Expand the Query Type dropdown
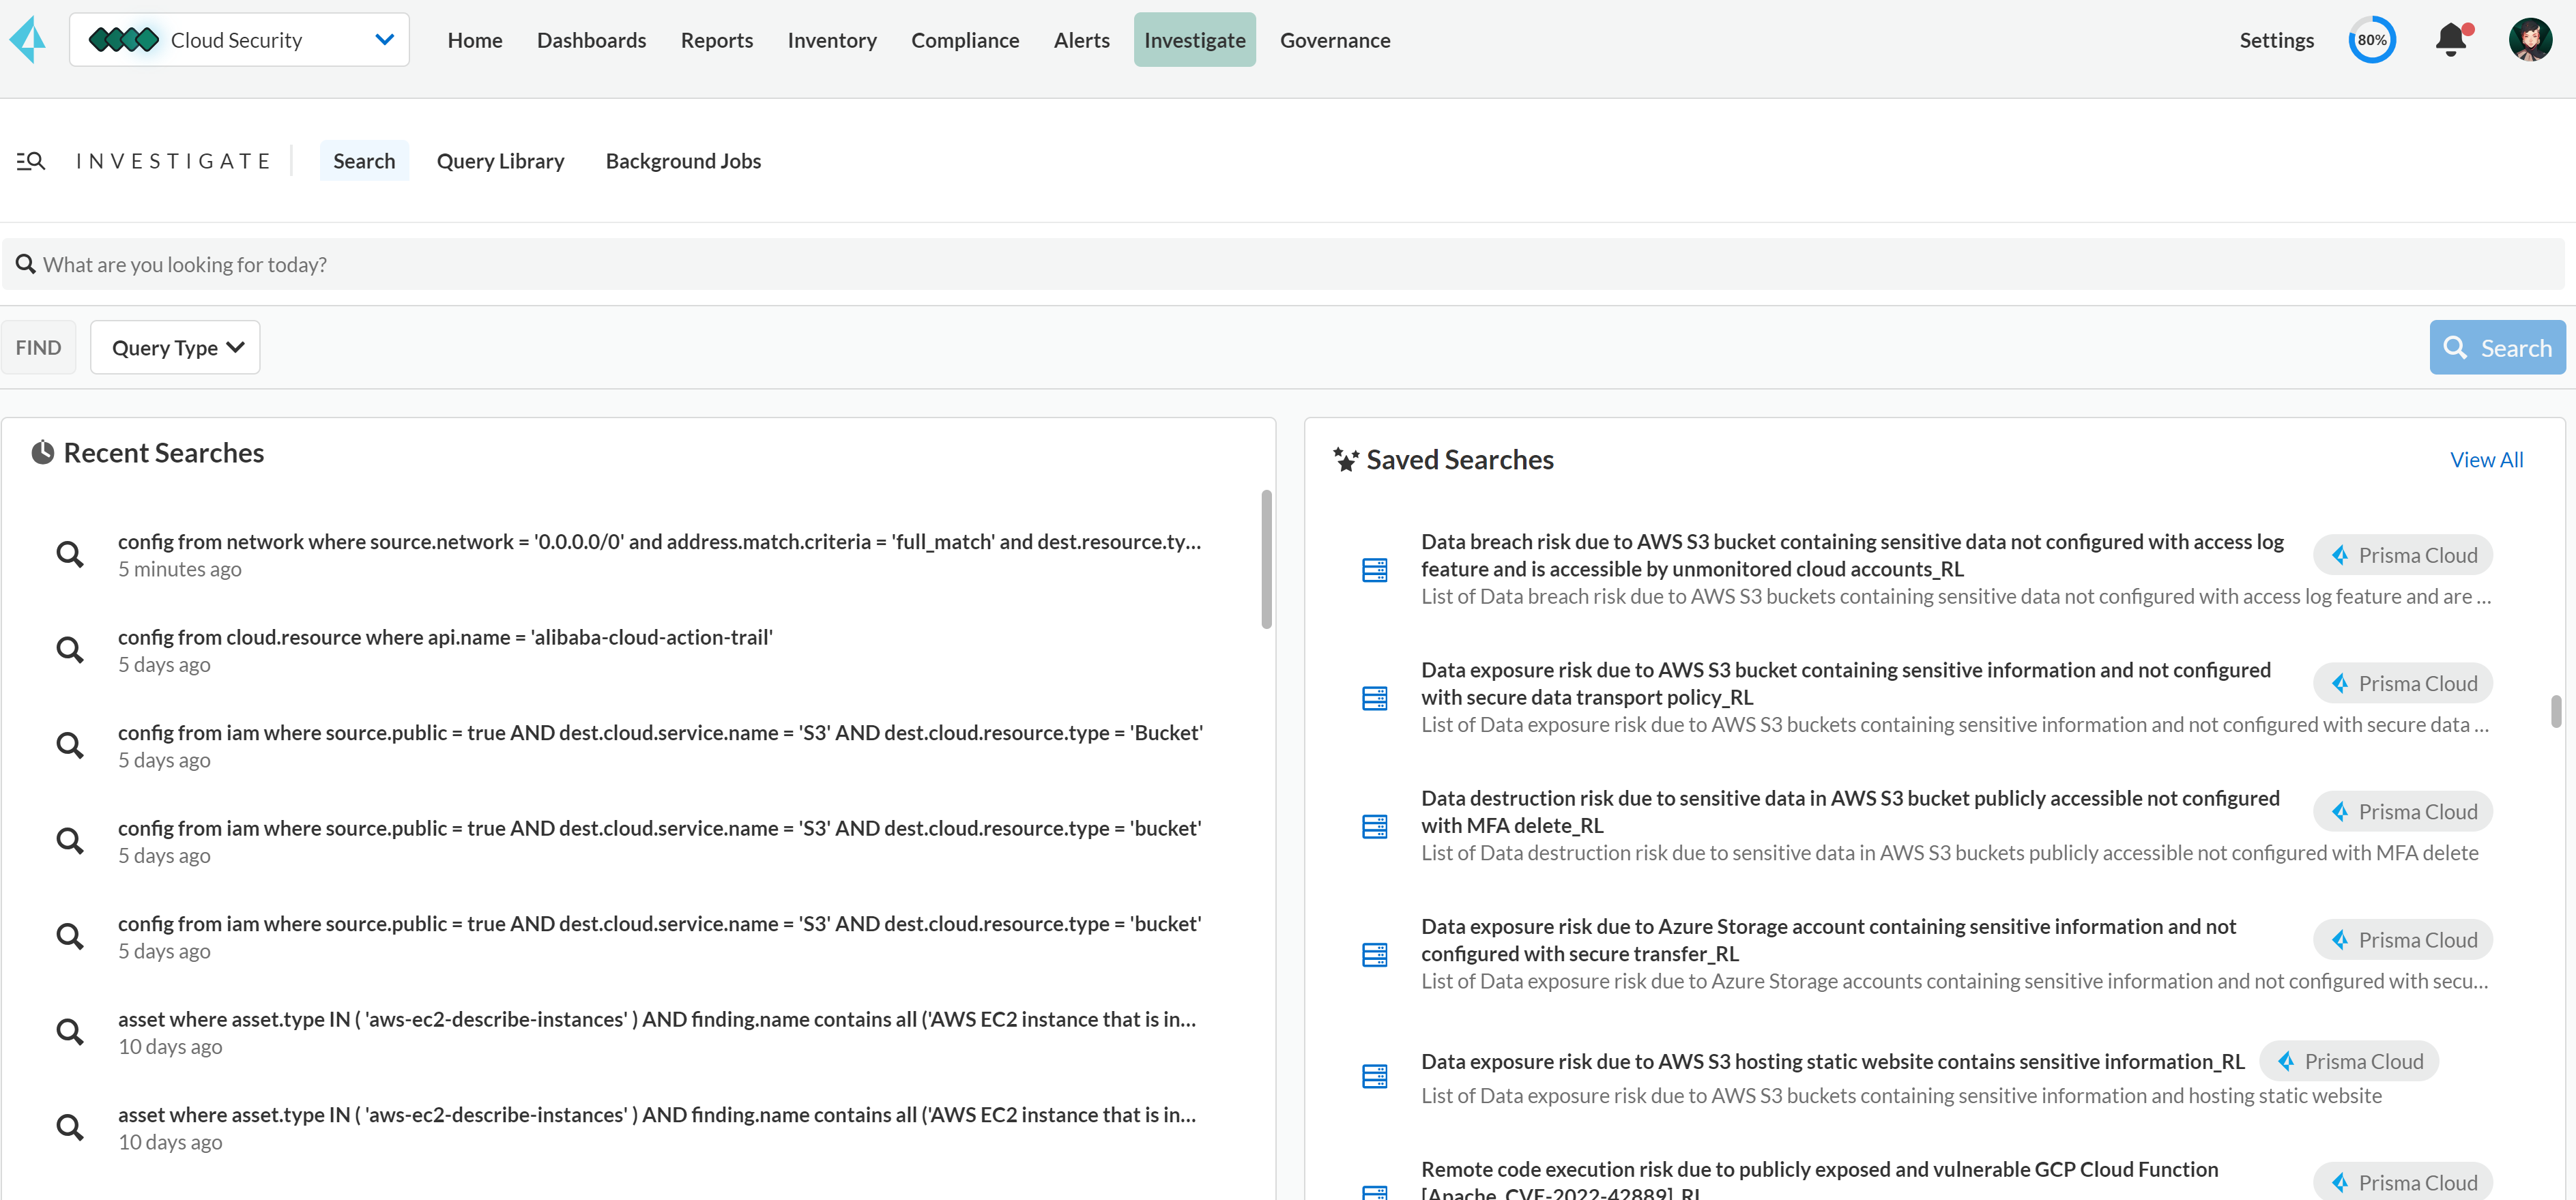The image size is (2576, 1200). 175,348
